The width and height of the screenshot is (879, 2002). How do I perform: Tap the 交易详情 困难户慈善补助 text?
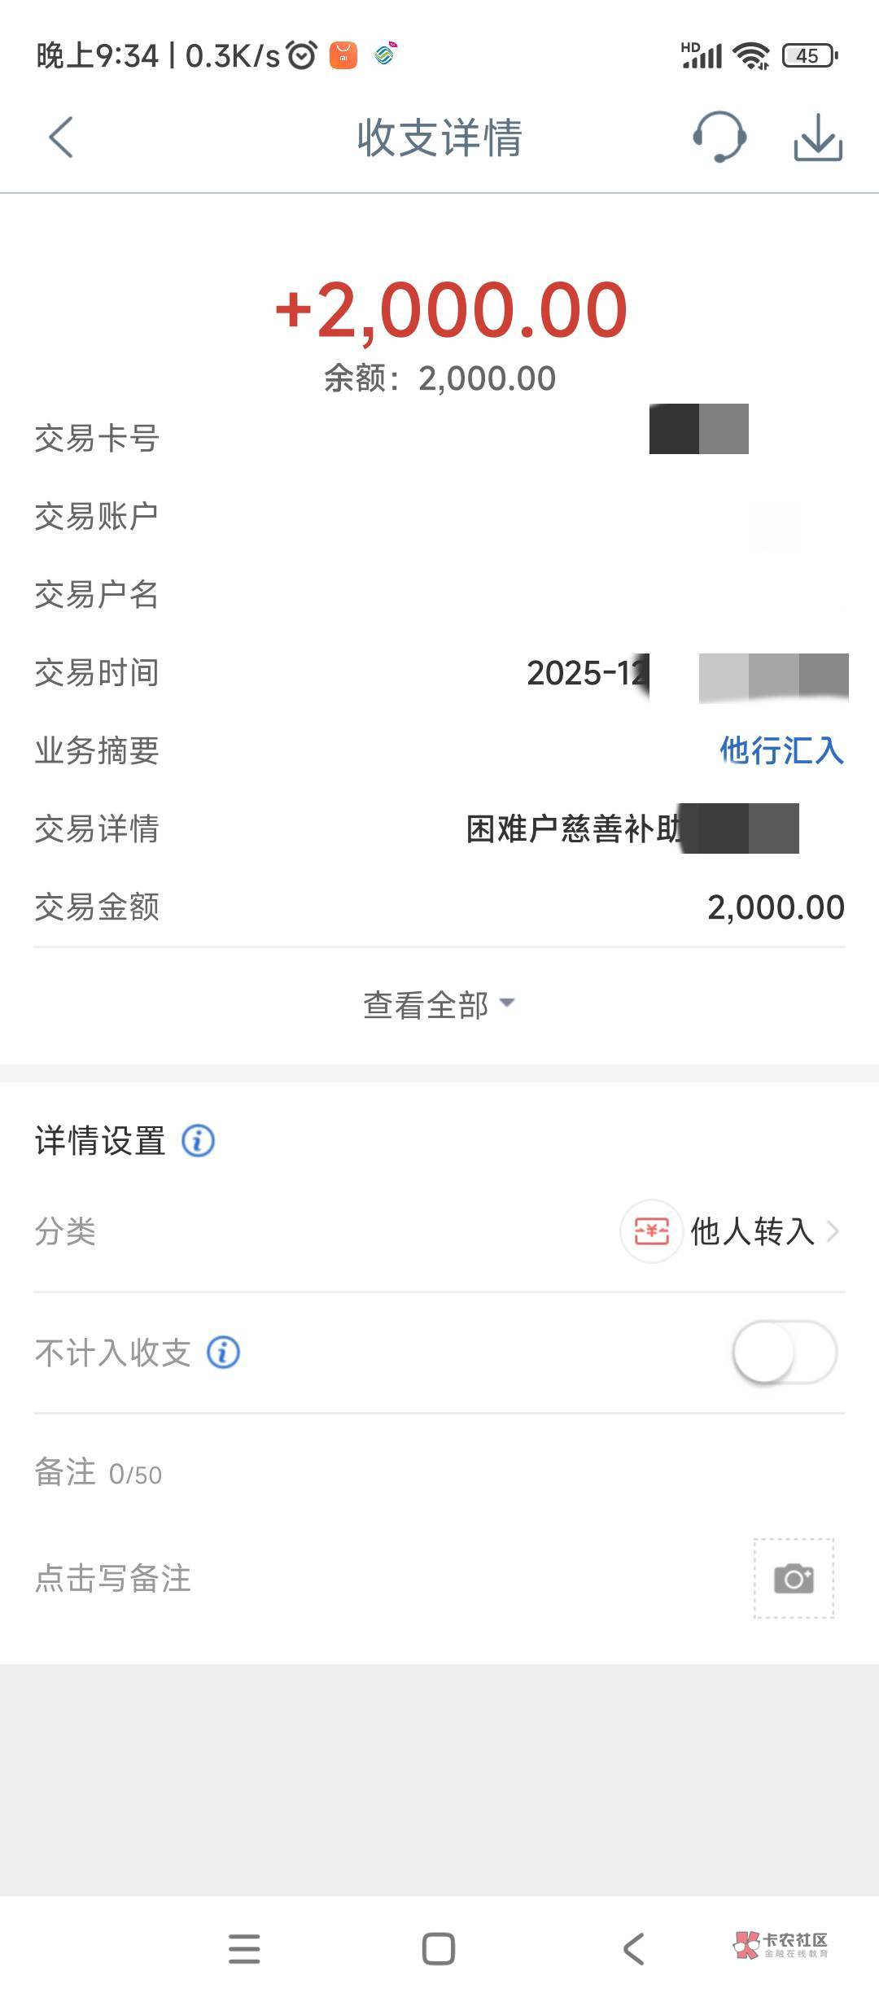pos(574,829)
